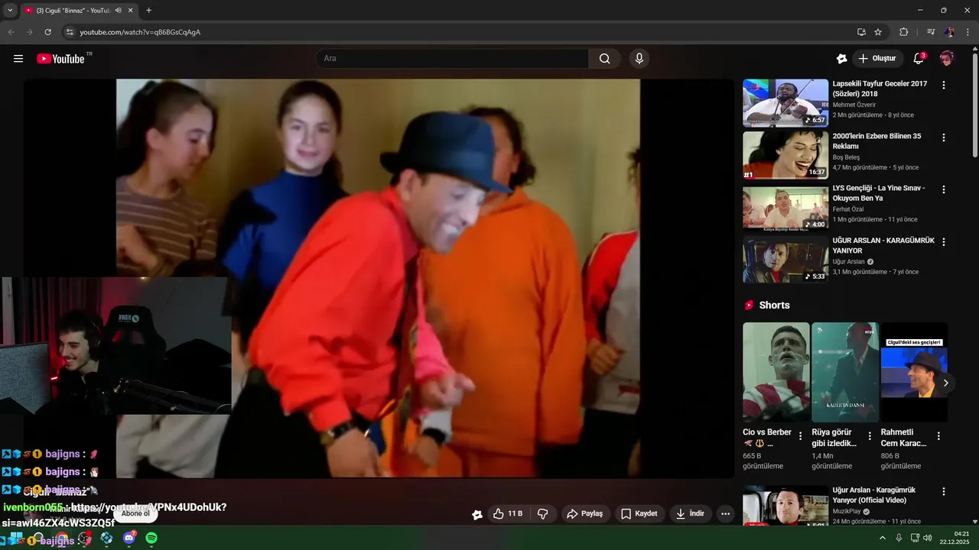The width and height of the screenshot is (979, 550).
Task: Mute the tab using its audio icon
Action: (118, 11)
